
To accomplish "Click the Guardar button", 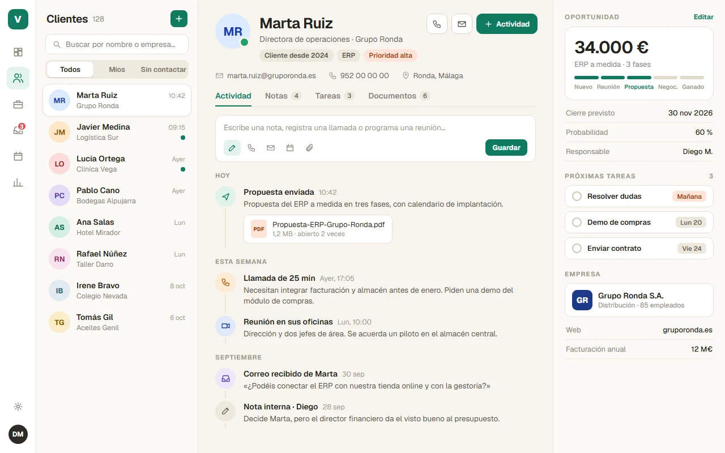I will click(x=506, y=148).
